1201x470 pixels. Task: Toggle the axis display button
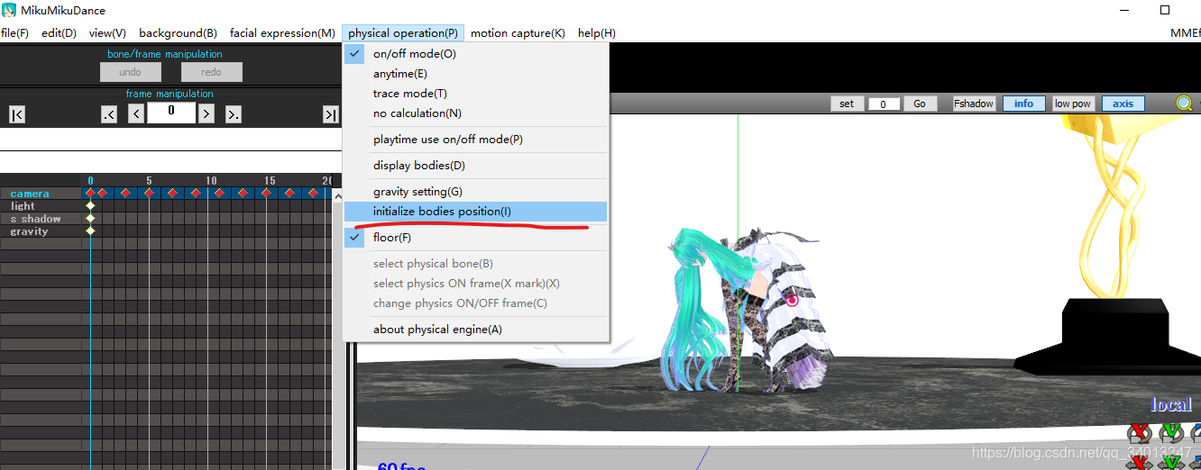[1123, 104]
